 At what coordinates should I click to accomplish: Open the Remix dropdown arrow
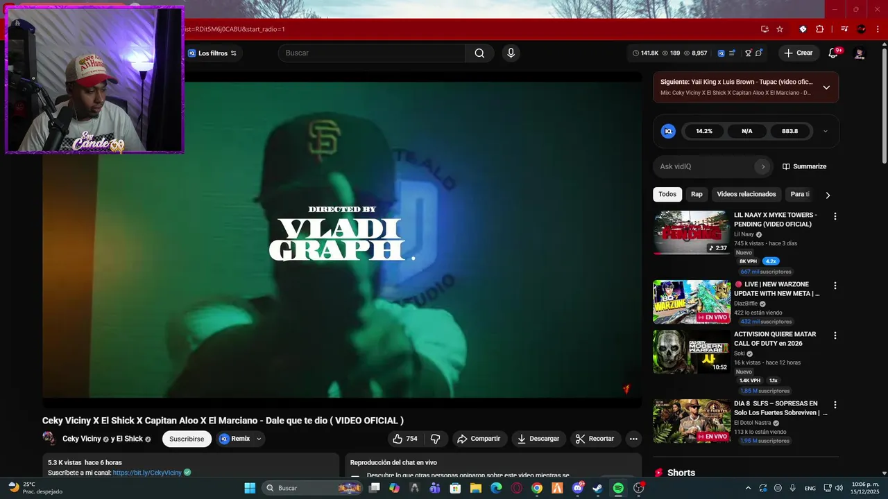pyautogui.click(x=259, y=439)
